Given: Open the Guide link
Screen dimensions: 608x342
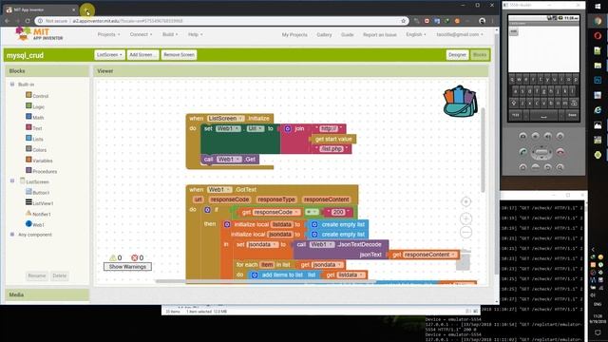Looking at the screenshot, I should click(x=347, y=35).
